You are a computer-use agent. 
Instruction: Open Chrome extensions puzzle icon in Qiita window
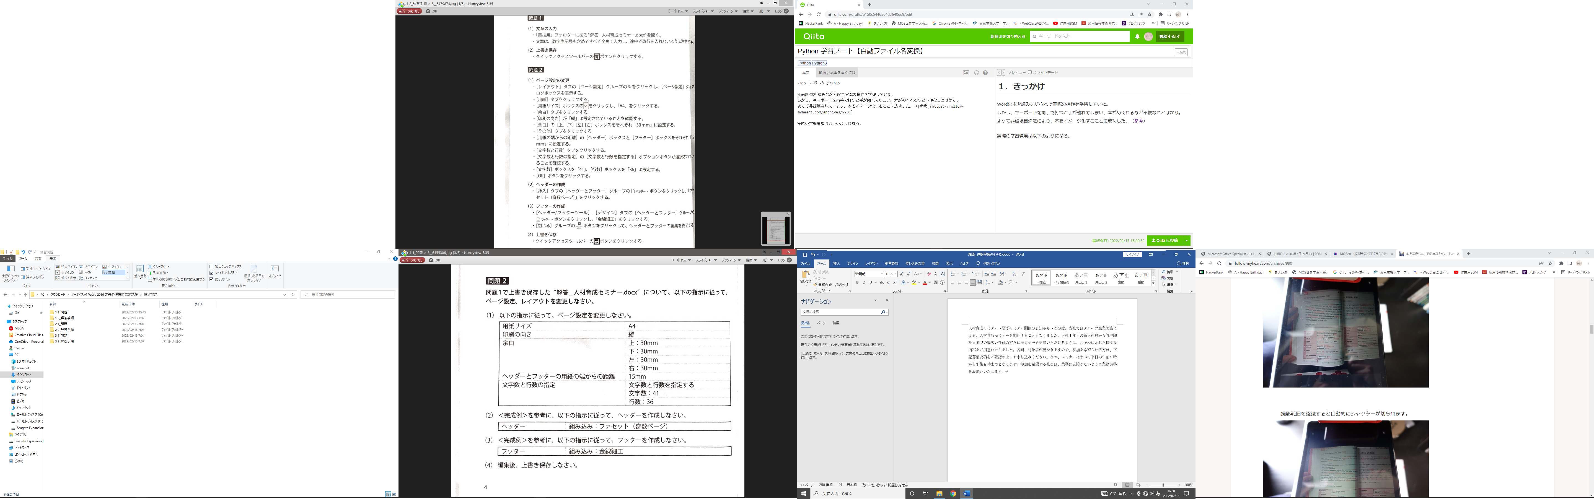(x=1160, y=14)
